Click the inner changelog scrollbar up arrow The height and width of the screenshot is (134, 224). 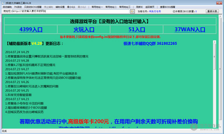coord(214,42)
